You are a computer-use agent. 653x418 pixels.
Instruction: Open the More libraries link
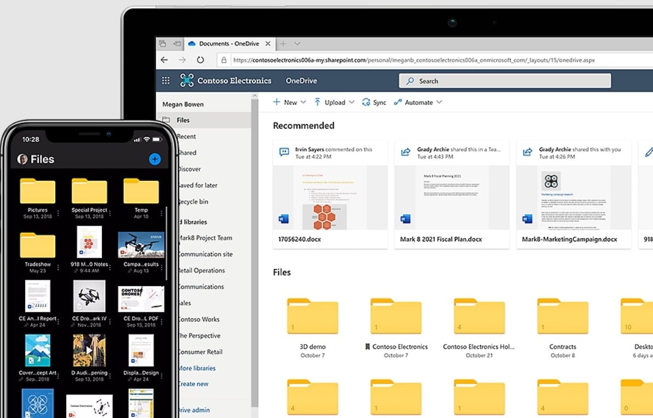click(197, 368)
